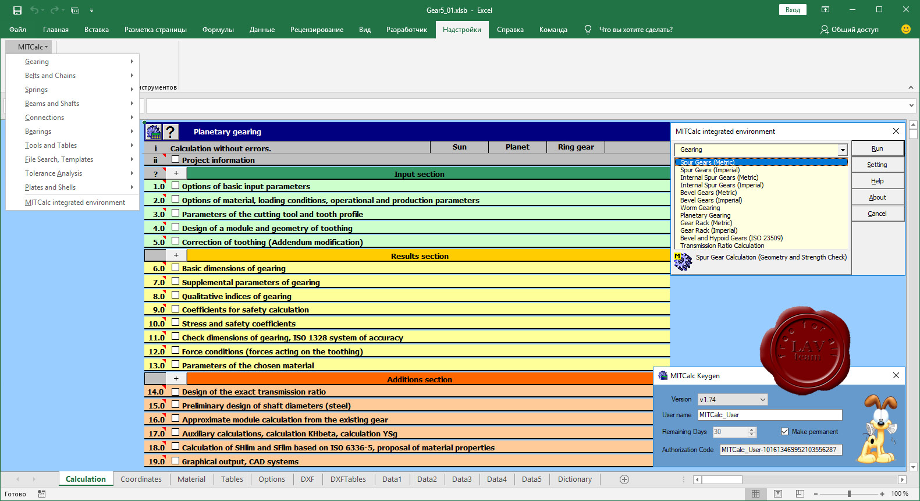Select Planetary Gearing in the list
The height and width of the screenshot is (501, 920).
705,215
